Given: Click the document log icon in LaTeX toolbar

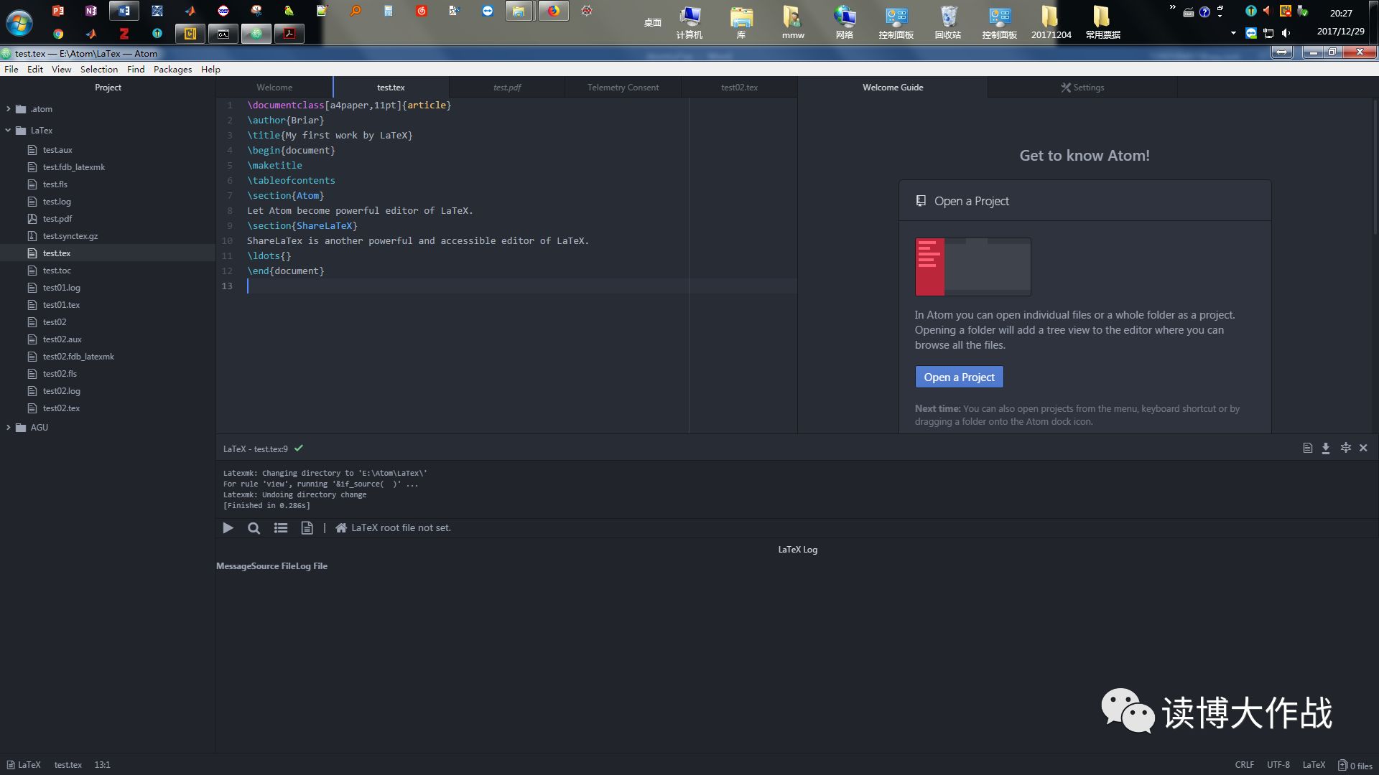Looking at the screenshot, I should coord(307,528).
